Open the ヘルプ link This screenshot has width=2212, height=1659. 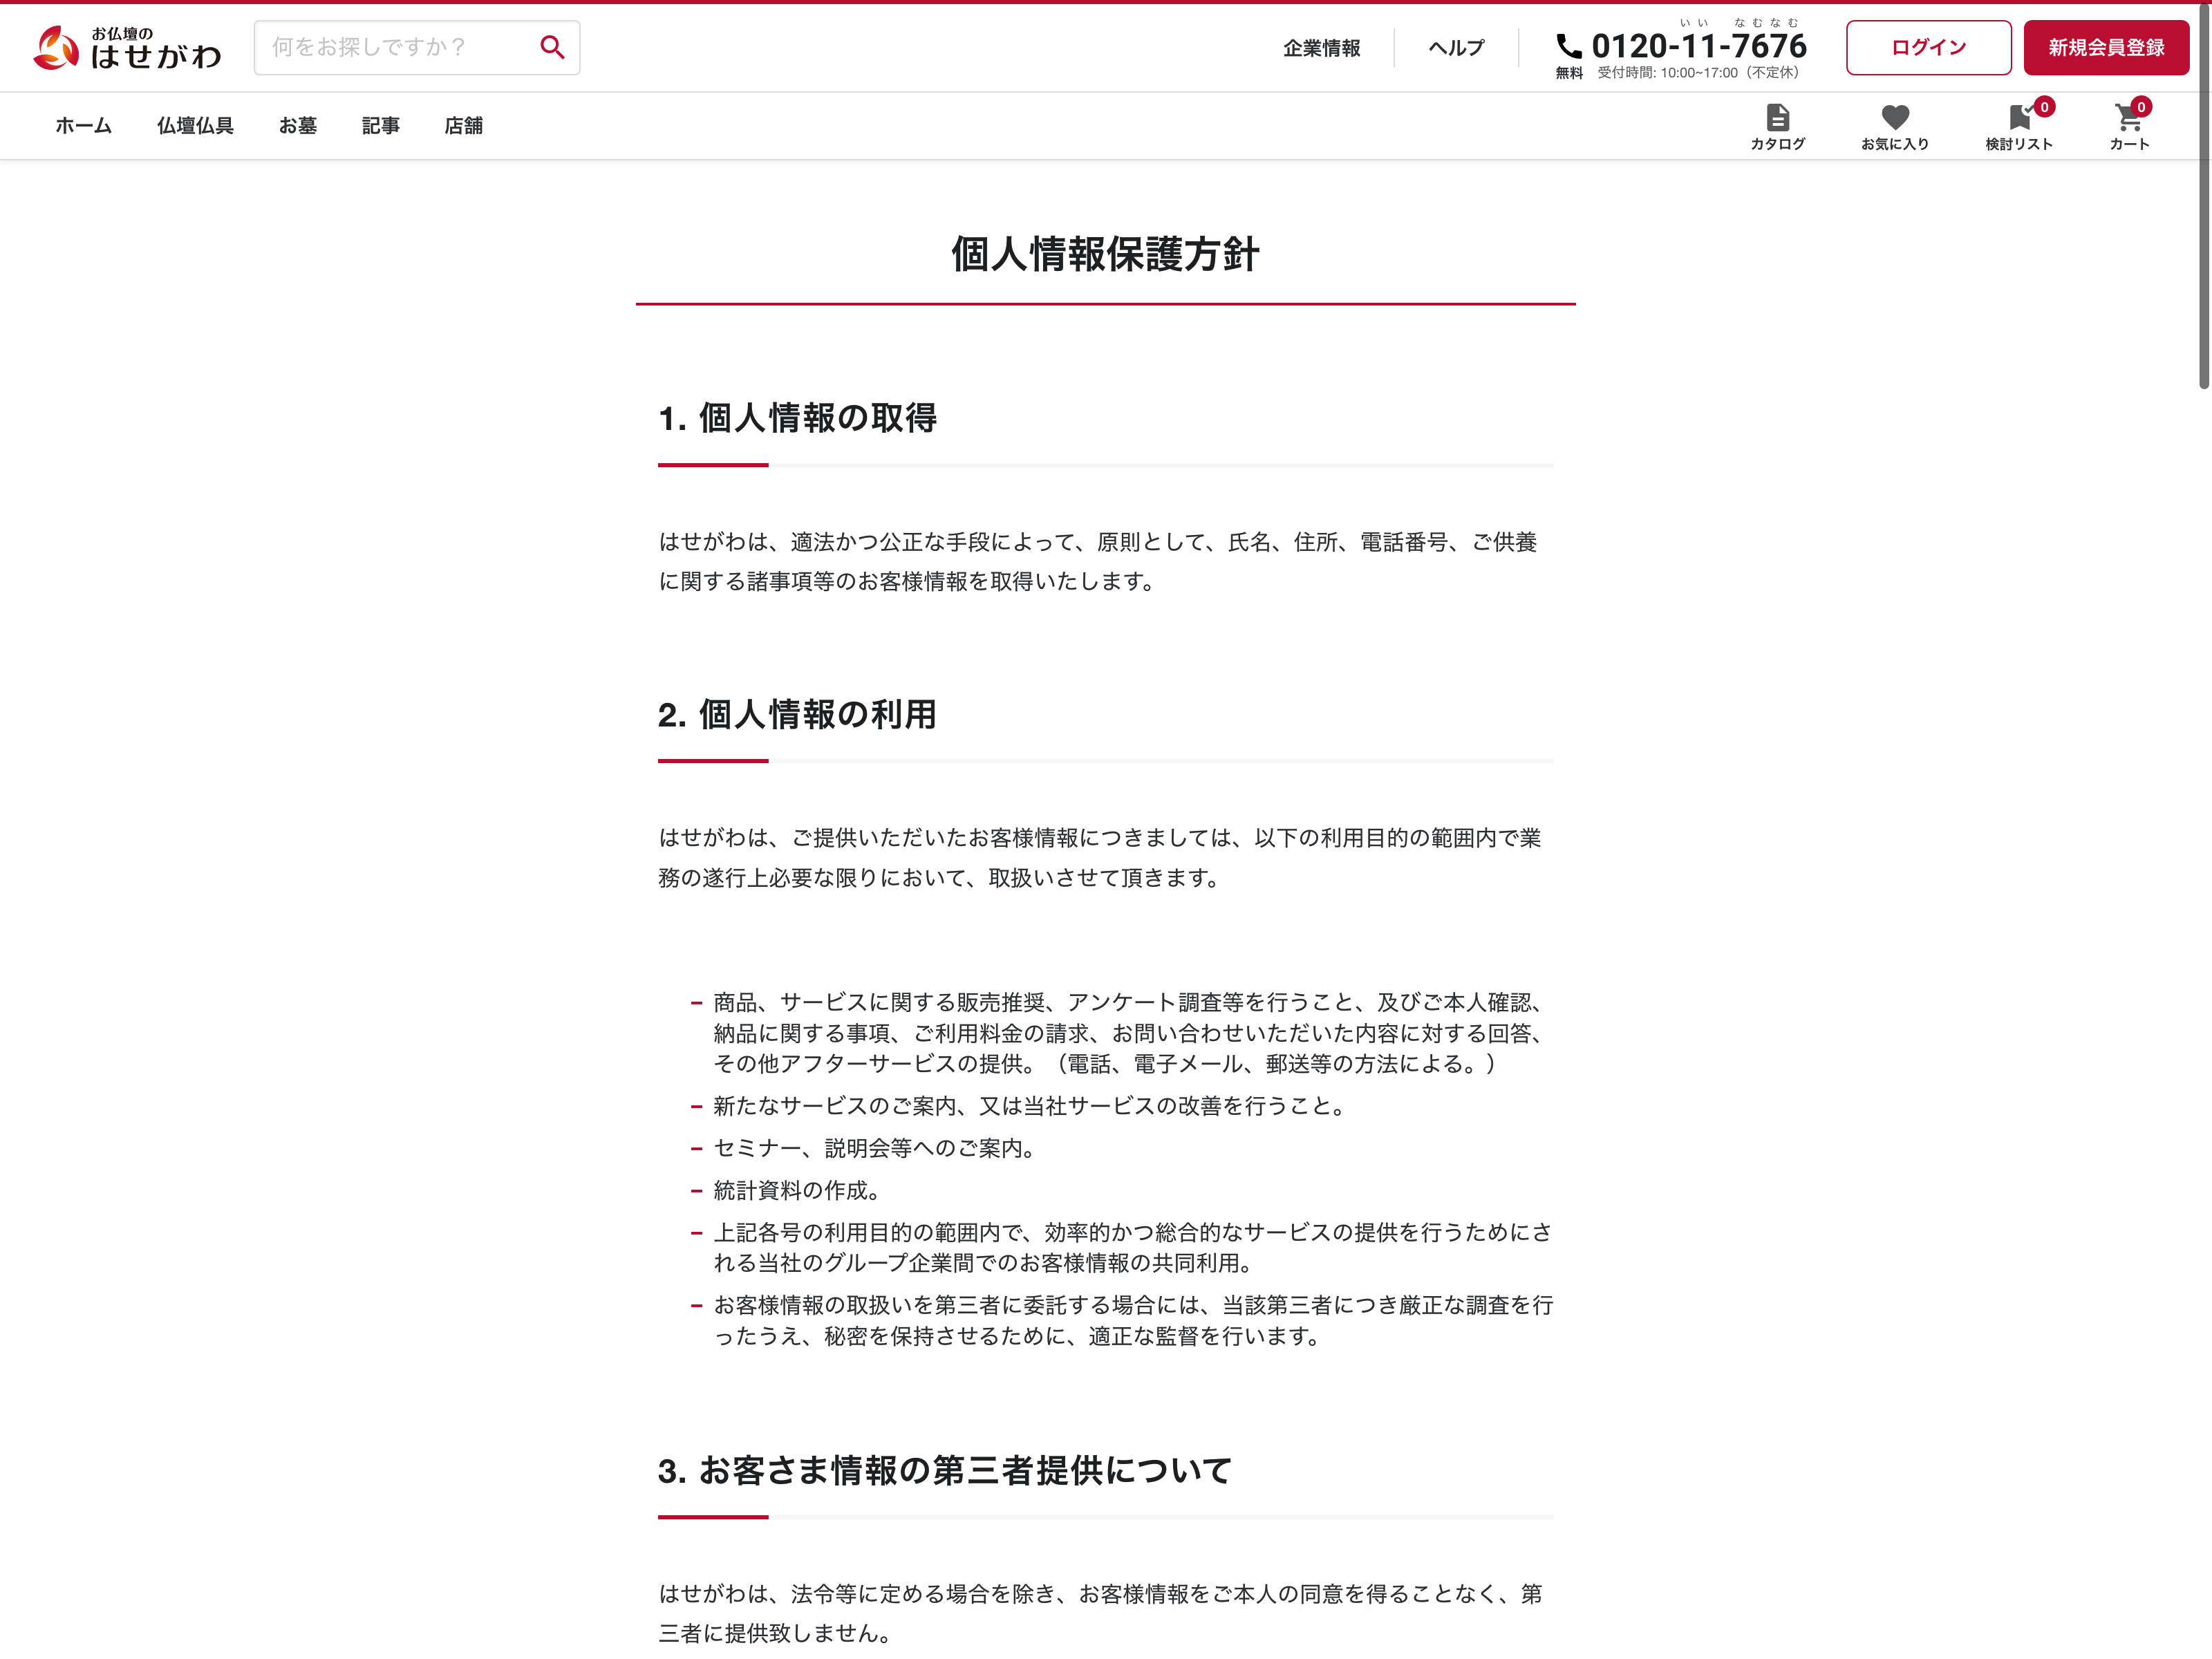pyautogui.click(x=1456, y=48)
